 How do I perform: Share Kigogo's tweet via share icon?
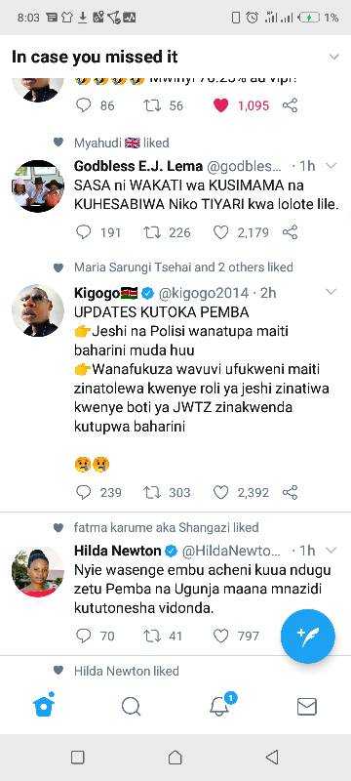(x=290, y=493)
